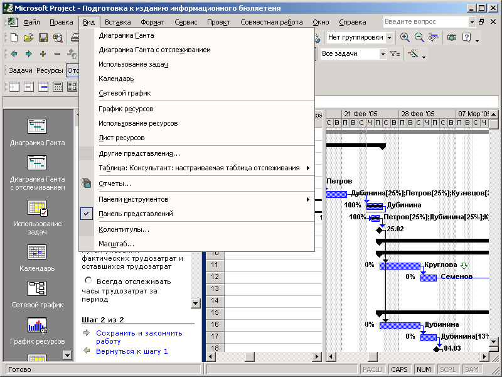Click the 25.02 milestone diamond
The height and width of the screenshot is (377, 502).
[x=380, y=230]
